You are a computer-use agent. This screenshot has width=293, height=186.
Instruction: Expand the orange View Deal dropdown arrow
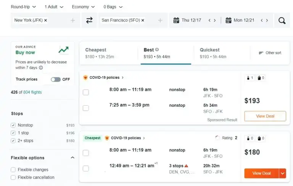(x=283, y=173)
